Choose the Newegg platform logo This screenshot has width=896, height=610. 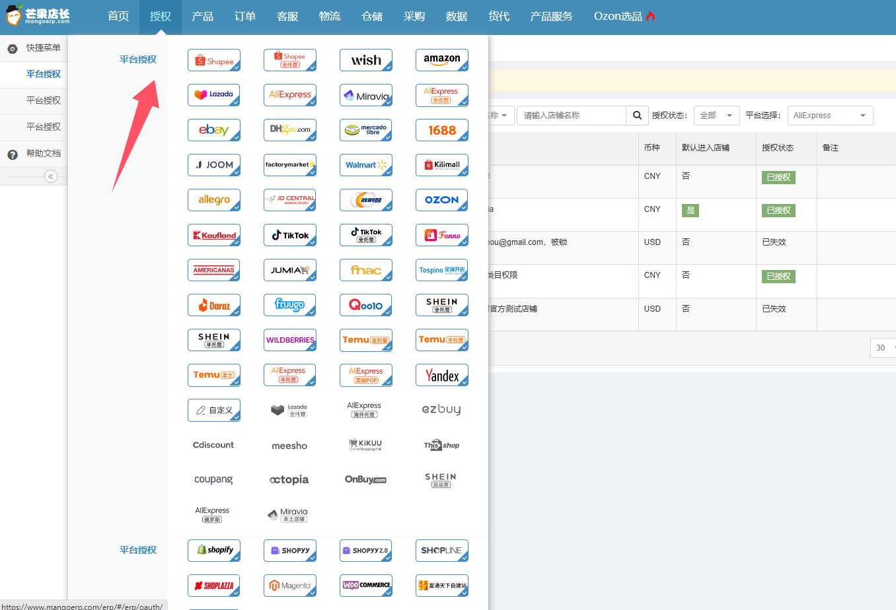tap(366, 200)
